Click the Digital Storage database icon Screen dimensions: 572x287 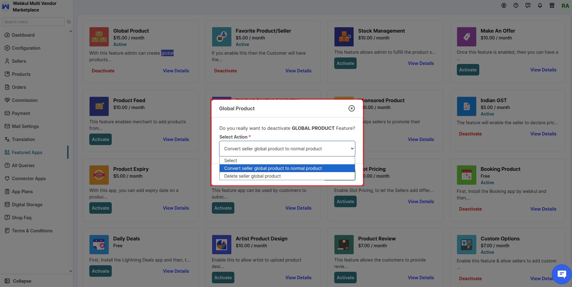(7, 205)
